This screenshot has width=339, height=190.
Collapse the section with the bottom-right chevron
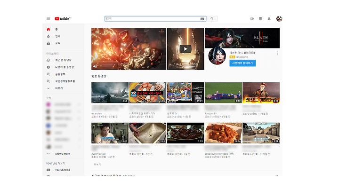pyautogui.click(x=277, y=175)
